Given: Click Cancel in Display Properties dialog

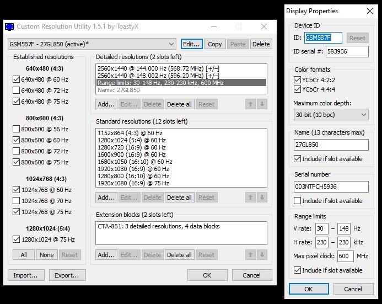Looking at the screenshot, I should 353,289.
